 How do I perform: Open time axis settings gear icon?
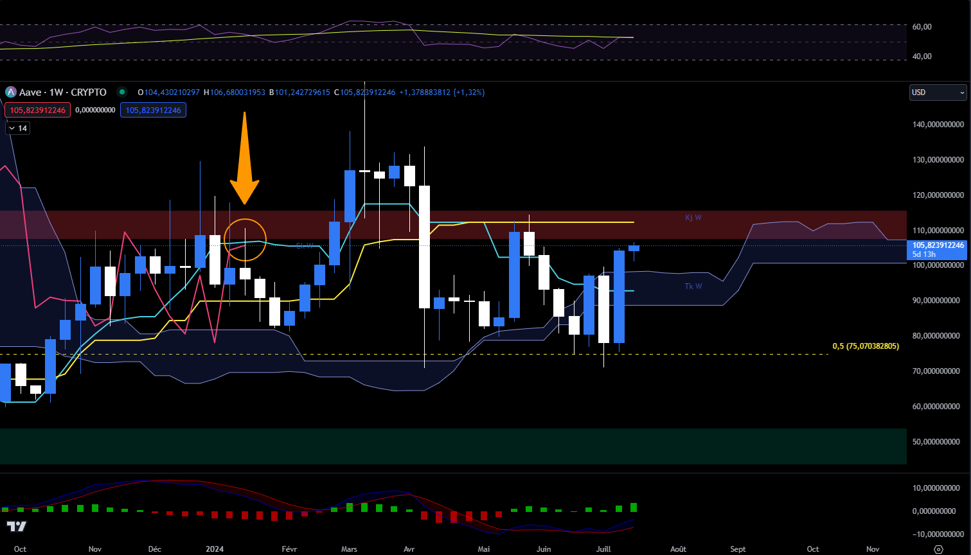938,549
